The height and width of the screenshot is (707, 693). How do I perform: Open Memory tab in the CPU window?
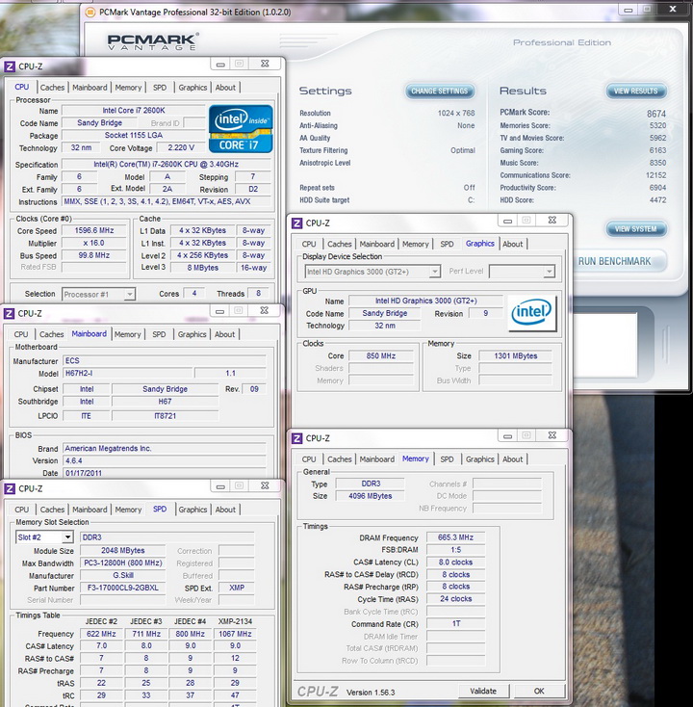point(128,88)
